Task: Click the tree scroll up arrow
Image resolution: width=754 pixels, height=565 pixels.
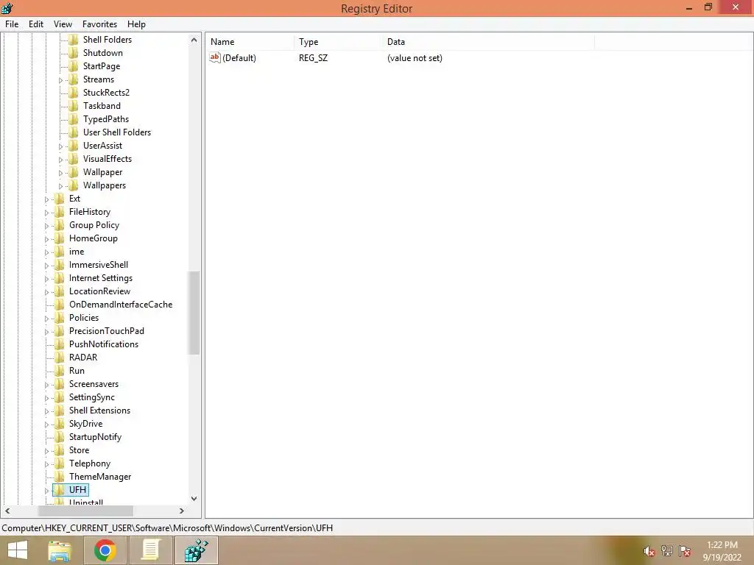Action: pyautogui.click(x=194, y=40)
